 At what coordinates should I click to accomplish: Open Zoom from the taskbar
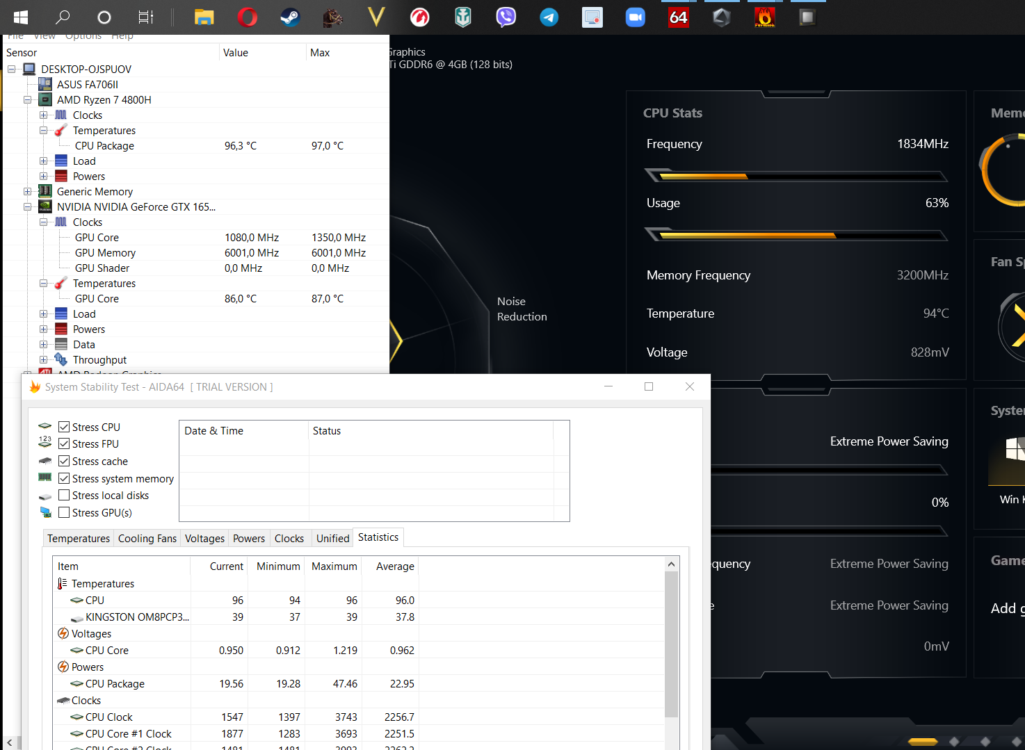click(636, 17)
